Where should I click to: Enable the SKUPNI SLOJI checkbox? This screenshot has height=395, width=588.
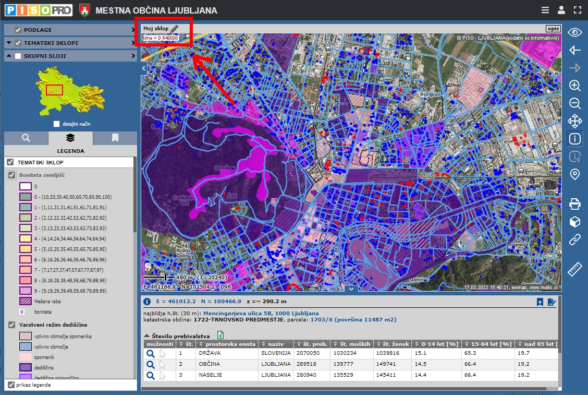[x=18, y=56]
